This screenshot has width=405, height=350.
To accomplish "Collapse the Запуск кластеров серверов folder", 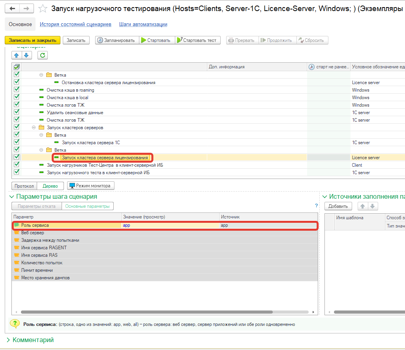I will pyautogui.click(x=34, y=128).
